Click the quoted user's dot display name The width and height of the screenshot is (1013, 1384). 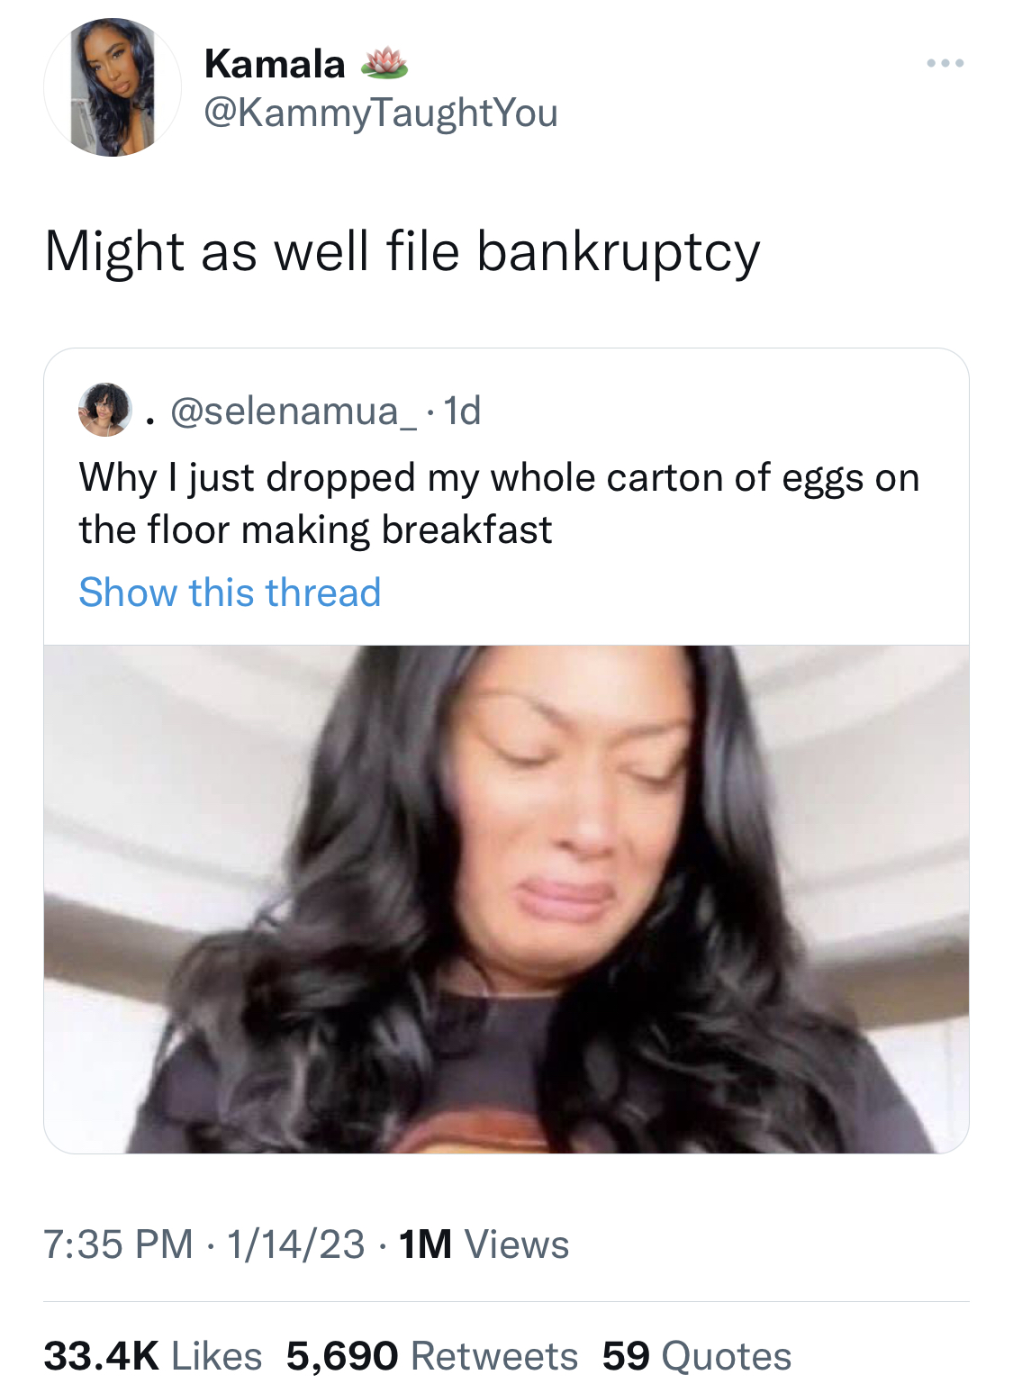(150, 419)
